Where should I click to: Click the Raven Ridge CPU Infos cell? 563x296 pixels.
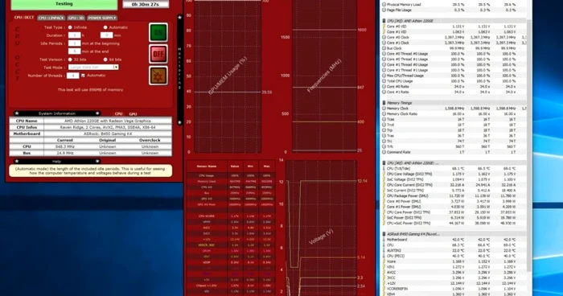click(x=107, y=127)
